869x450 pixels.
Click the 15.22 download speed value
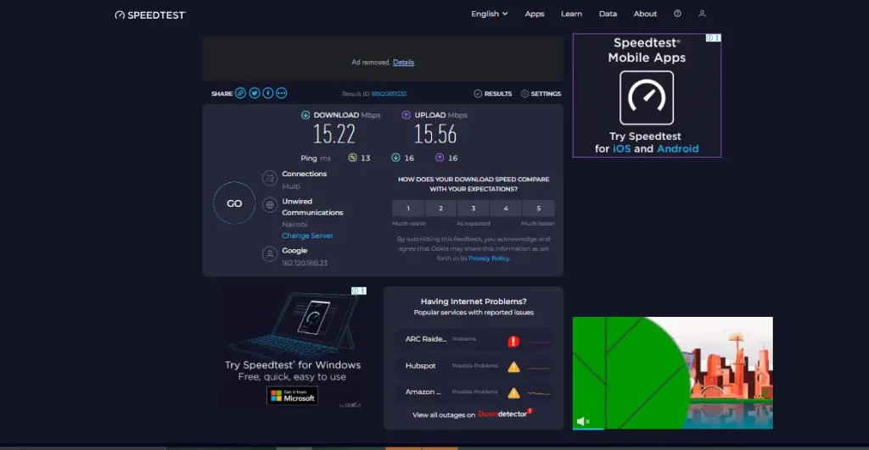coord(334,134)
